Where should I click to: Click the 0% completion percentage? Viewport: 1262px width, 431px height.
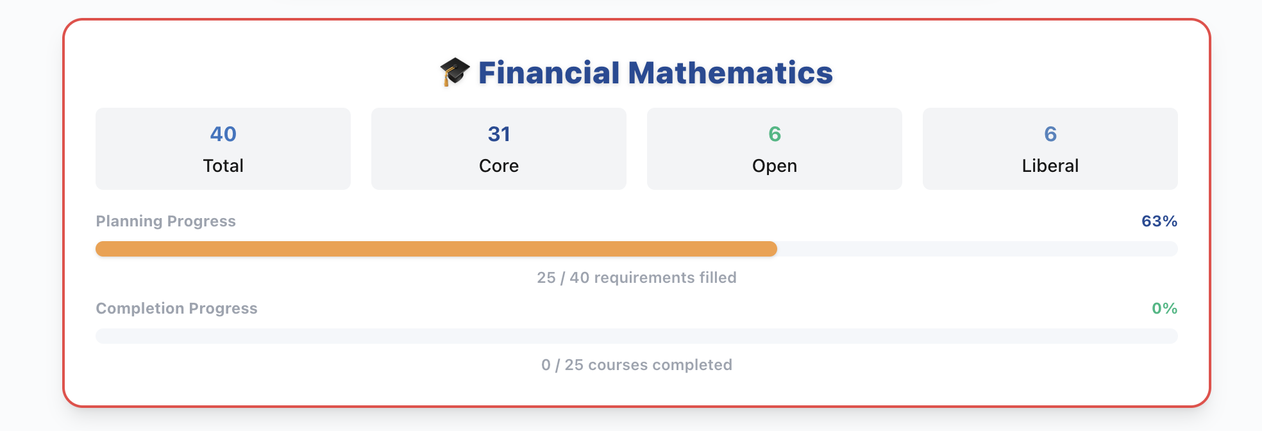pos(1164,308)
